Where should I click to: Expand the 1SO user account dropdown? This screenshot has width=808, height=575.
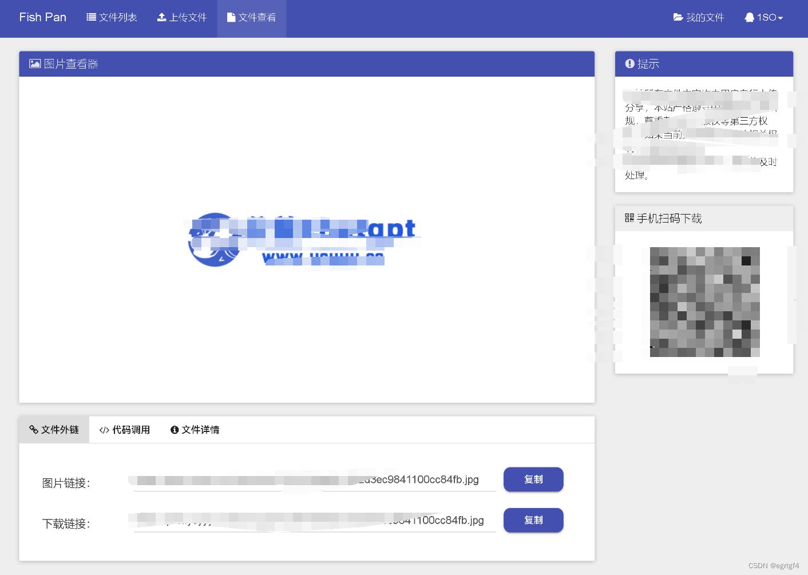(x=764, y=17)
